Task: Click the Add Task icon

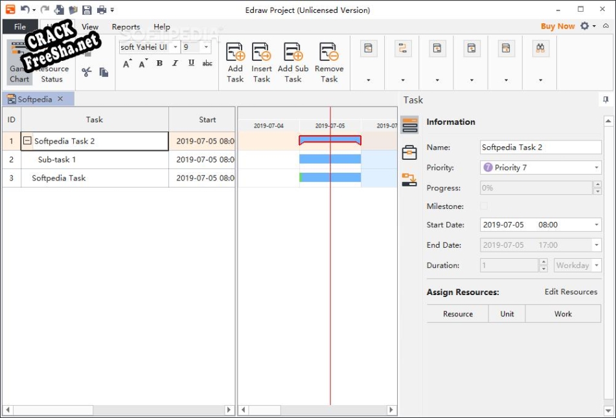Action: pyautogui.click(x=235, y=53)
